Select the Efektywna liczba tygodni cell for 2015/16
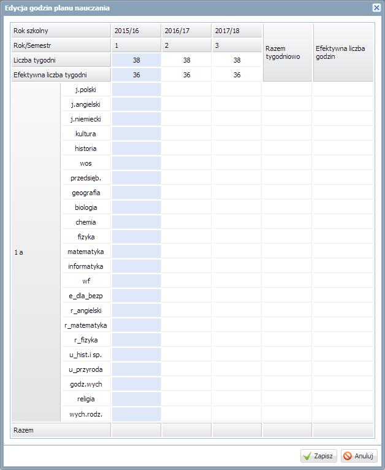Viewport: 385px width, 470px height. (x=136, y=75)
